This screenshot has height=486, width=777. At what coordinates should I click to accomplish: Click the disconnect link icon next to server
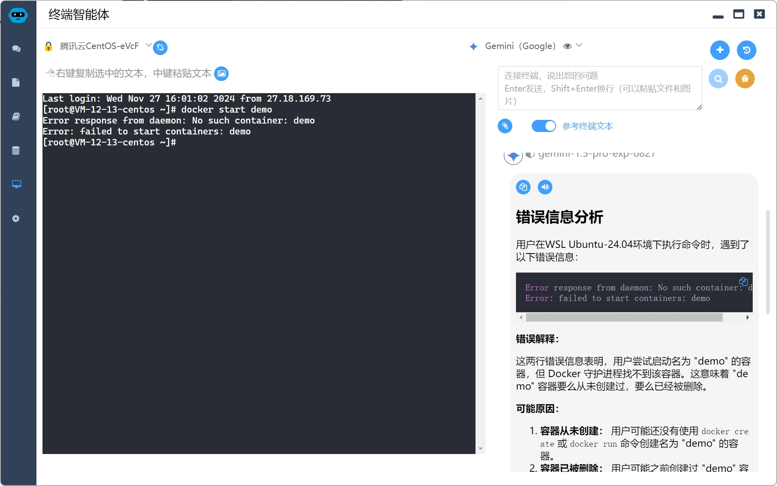160,48
